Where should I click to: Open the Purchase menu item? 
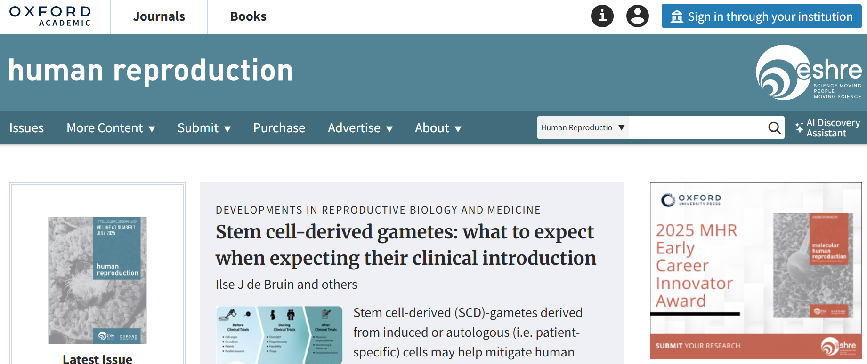click(x=279, y=128)
